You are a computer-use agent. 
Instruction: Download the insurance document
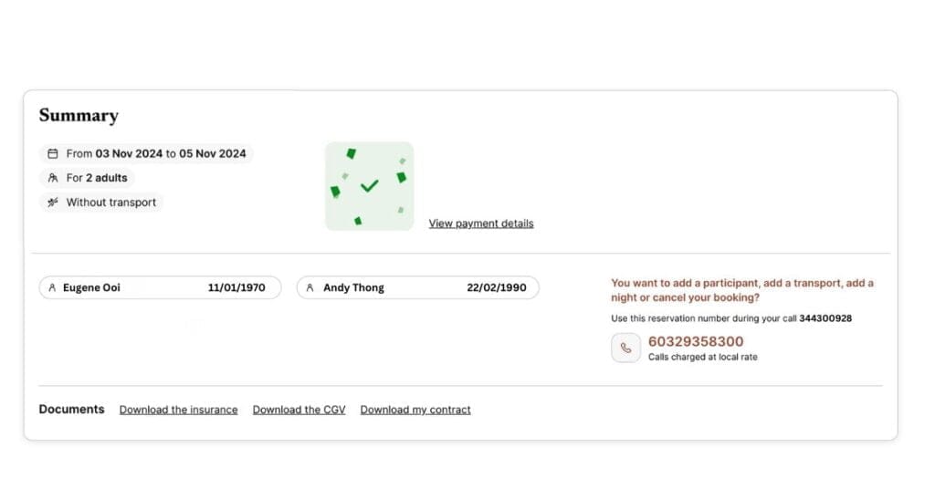pyautogui.click(x=178, y=410)
